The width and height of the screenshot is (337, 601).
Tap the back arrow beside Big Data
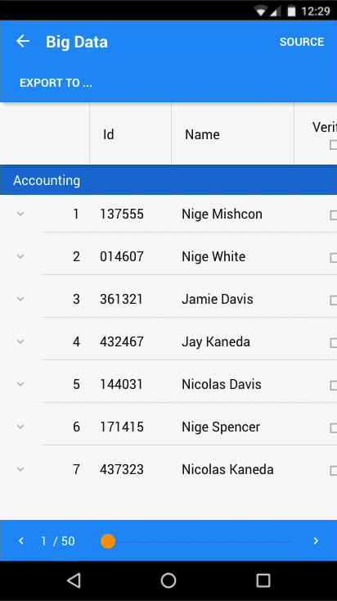(x=23, y=42)
